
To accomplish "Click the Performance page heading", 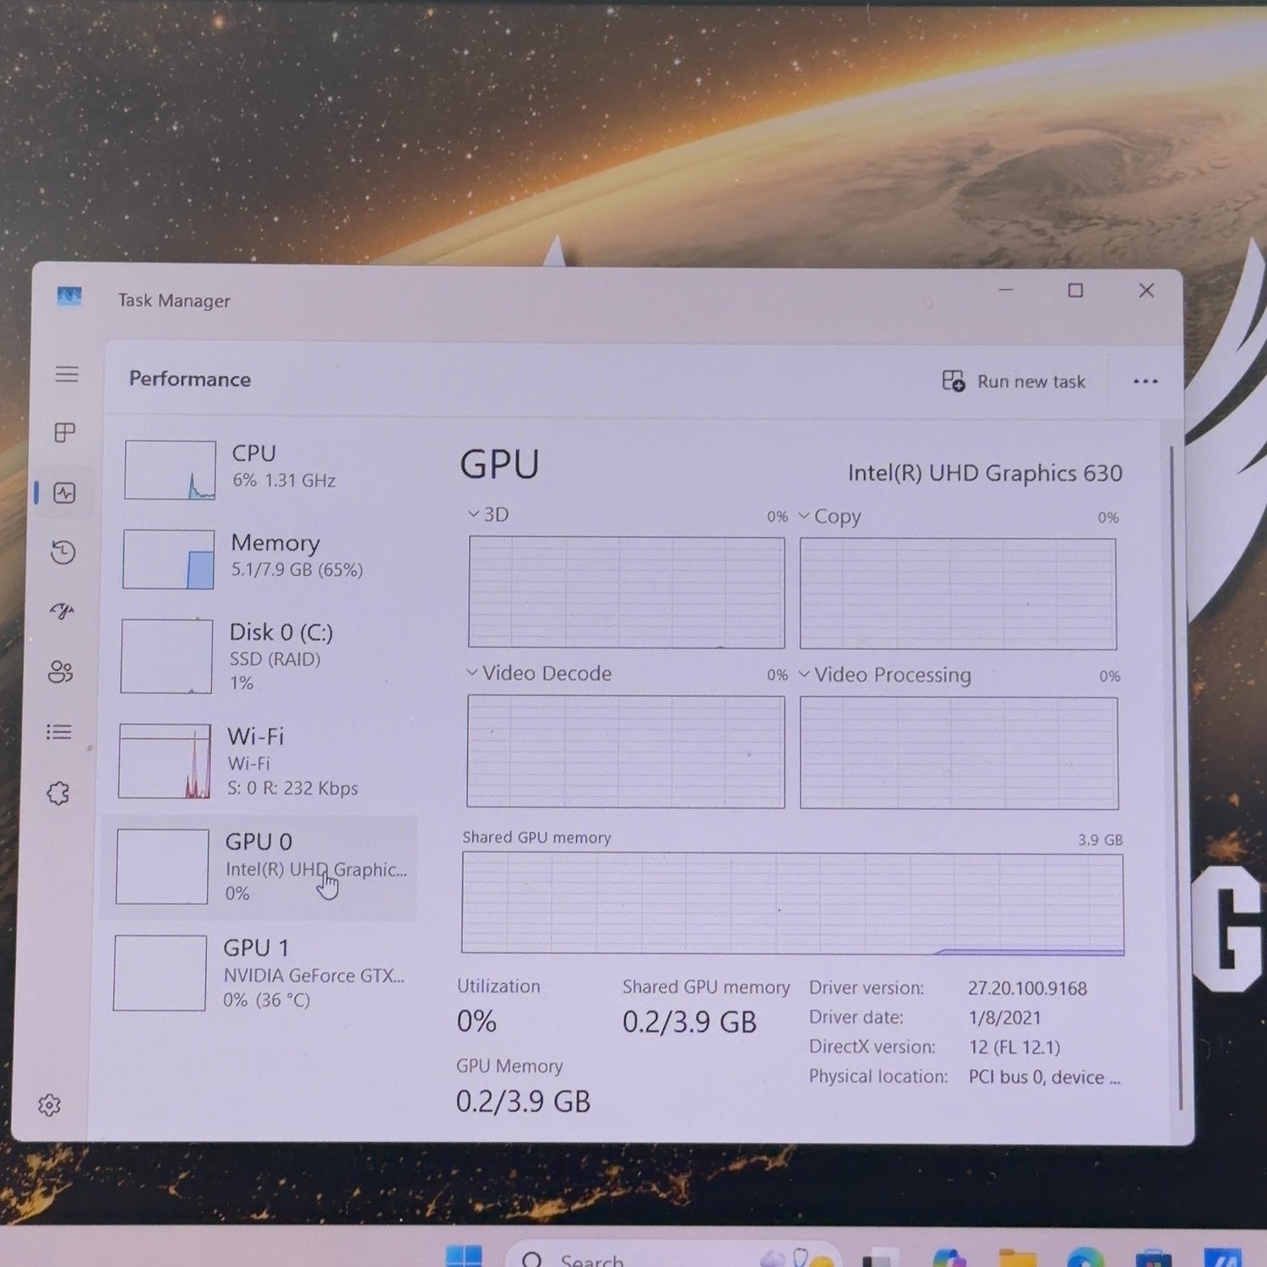I will tap(190, 379).
